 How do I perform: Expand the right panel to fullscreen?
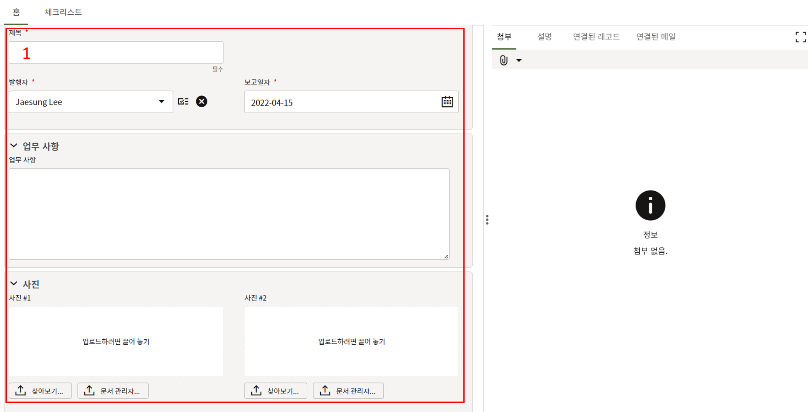[x=800, y=37]
